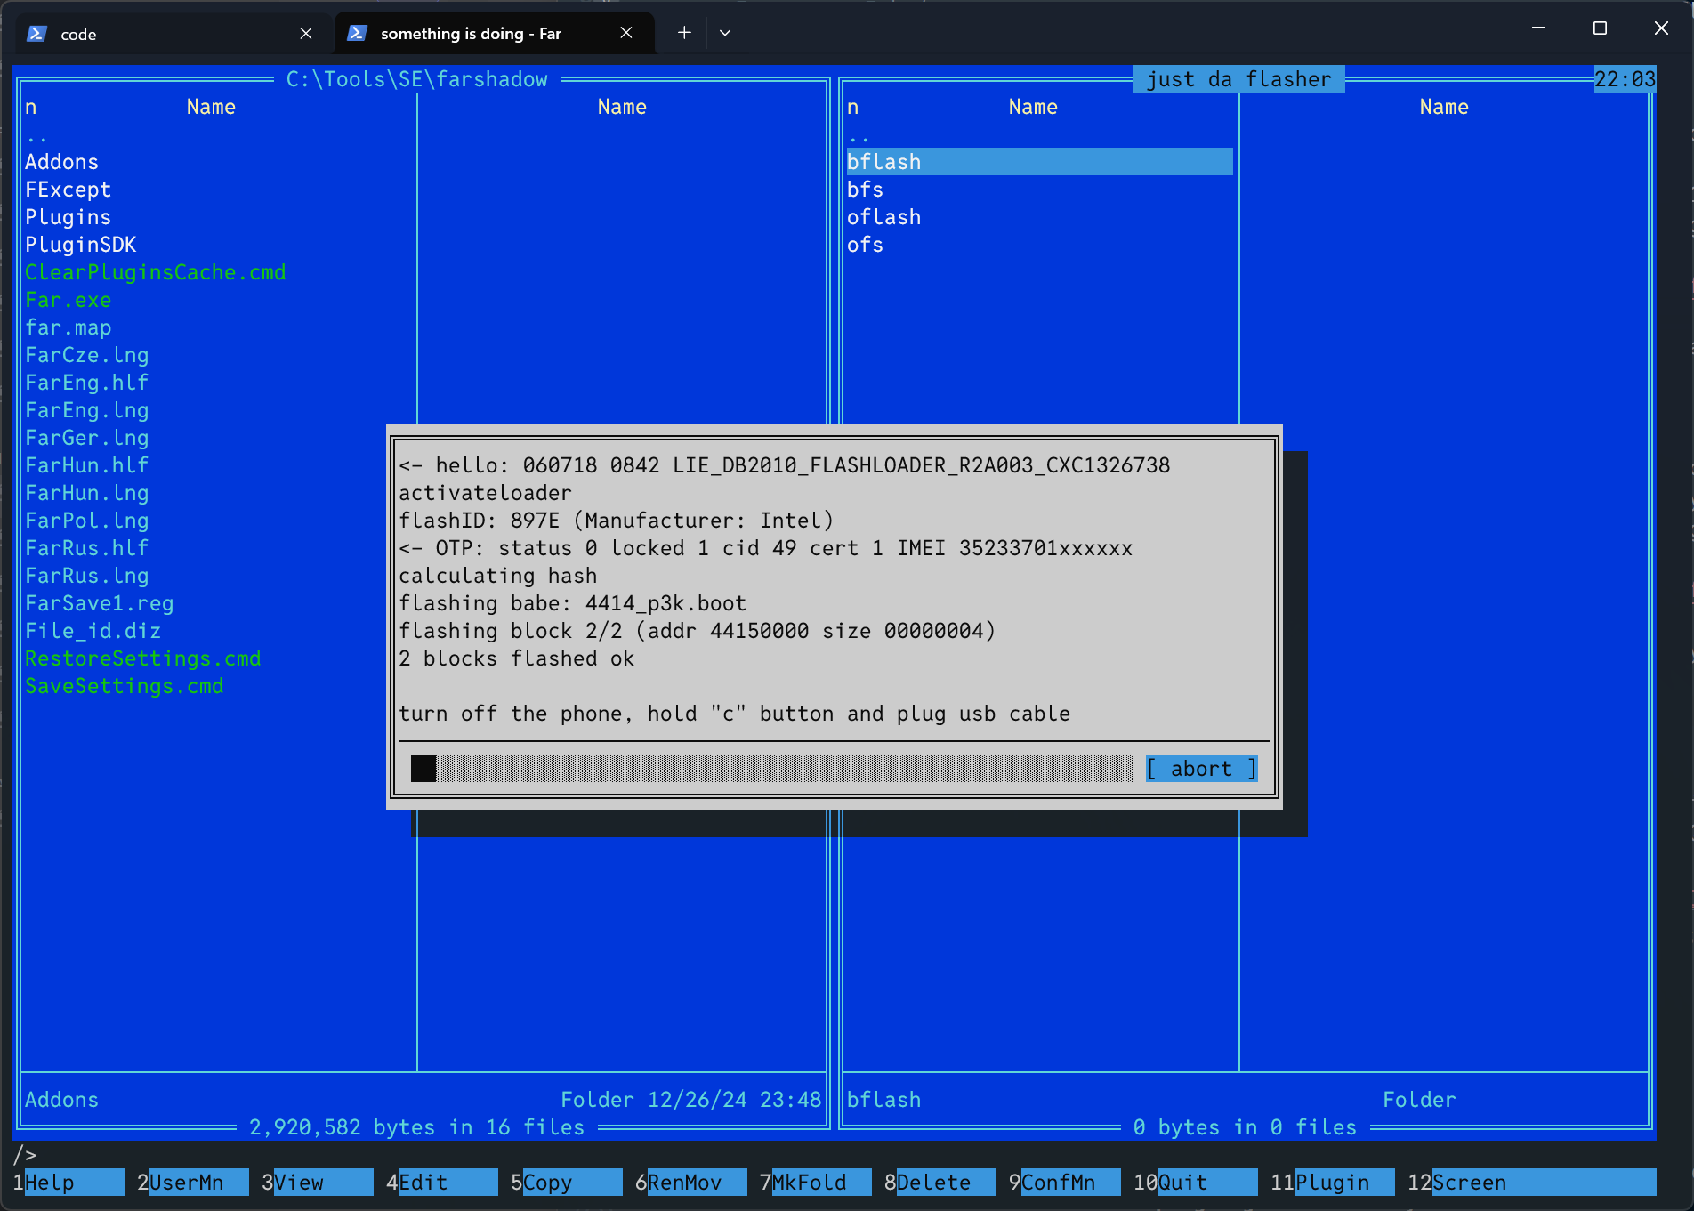Close the 'code' terminal tab
Image resolution: width=1694 pixels, height=1211 pixels.
point(306,33)
